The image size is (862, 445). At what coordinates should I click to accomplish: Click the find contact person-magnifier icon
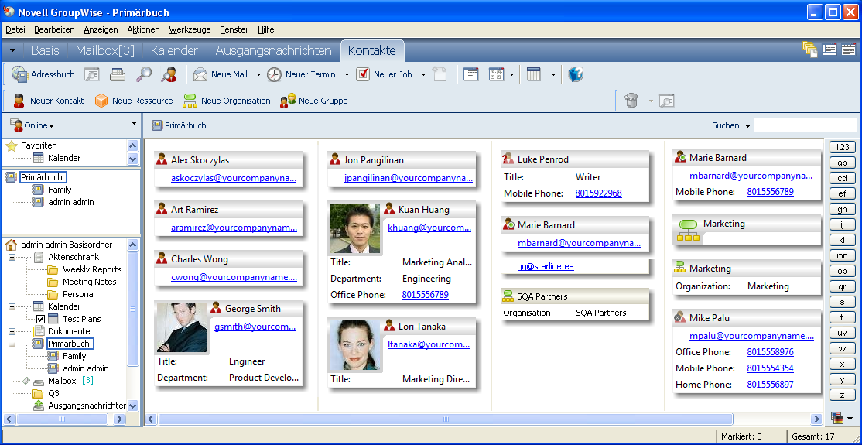tap(169, 74)
